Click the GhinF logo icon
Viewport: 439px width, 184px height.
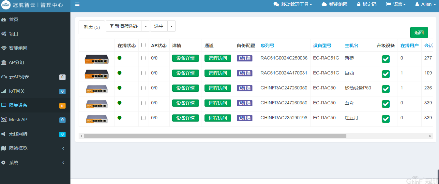(x=6, y=6)
